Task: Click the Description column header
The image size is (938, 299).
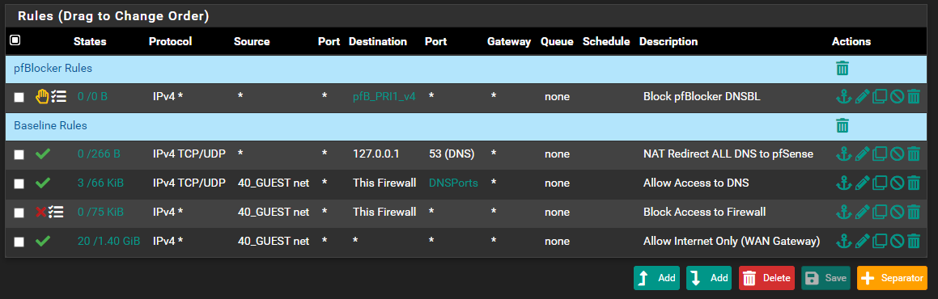Action: point(668,42)
